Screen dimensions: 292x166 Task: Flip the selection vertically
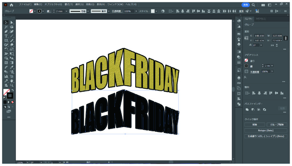[277, 45]
